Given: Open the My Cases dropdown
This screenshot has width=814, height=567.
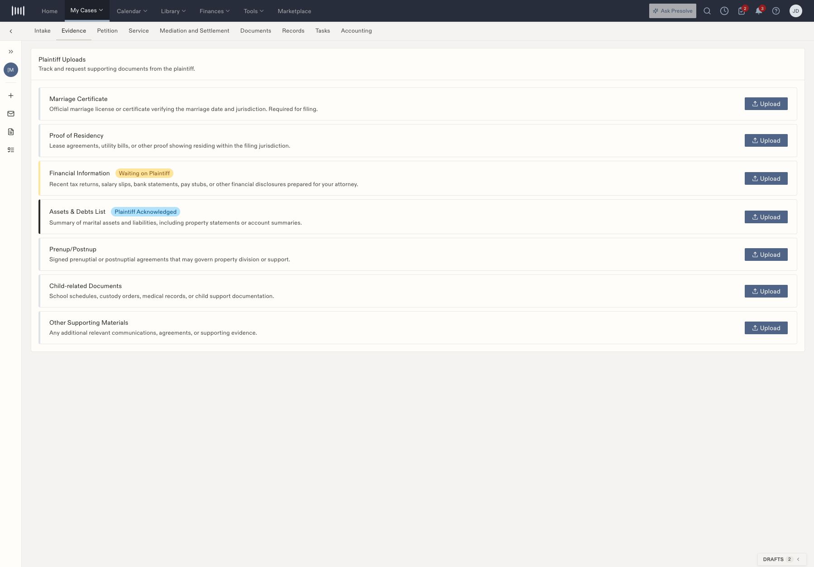Looking at the screenshot, I should pyautogui.click(x=87, y=10).
